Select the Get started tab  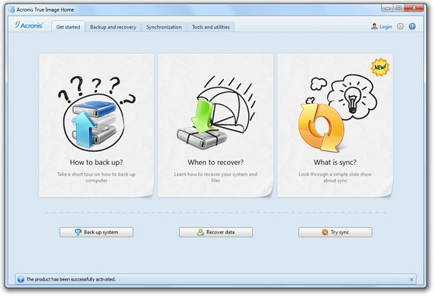(68, 27)
